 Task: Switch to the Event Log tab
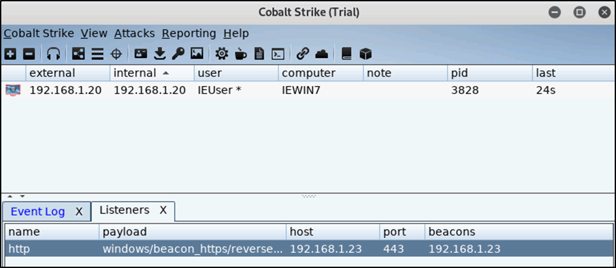point(38,212)
